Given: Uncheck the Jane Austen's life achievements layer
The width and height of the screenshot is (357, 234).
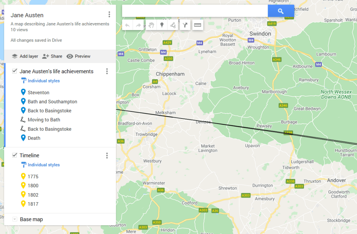Looking at the screenshot, I should coord(15,71).
